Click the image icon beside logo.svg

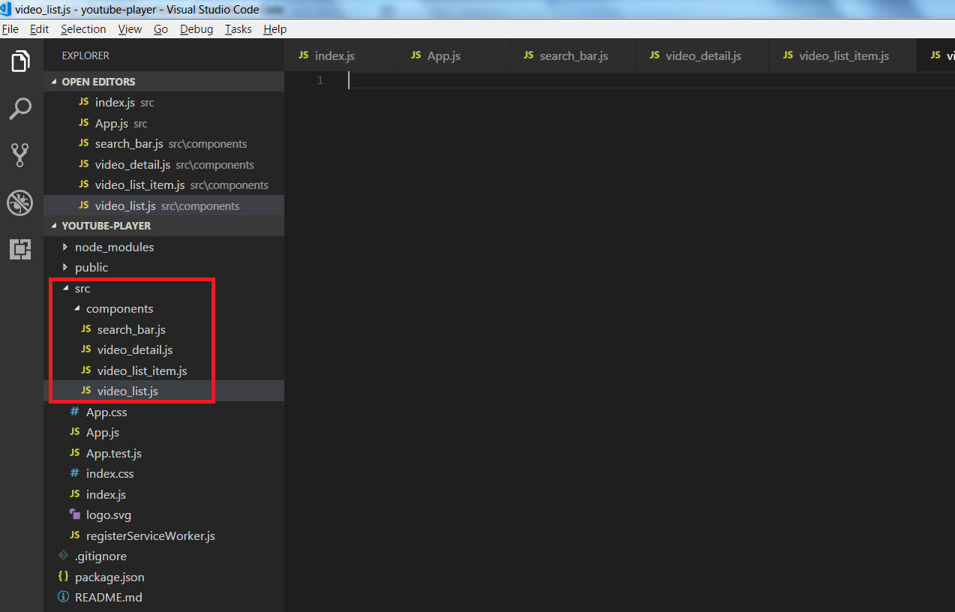74,514
